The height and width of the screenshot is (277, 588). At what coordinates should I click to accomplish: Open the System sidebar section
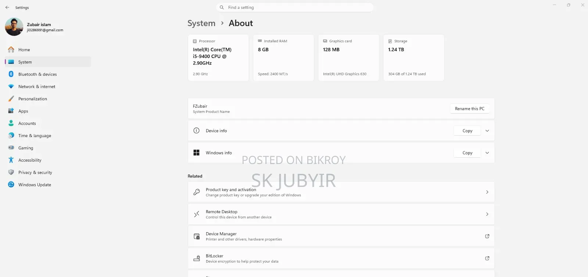coord(48,62)
